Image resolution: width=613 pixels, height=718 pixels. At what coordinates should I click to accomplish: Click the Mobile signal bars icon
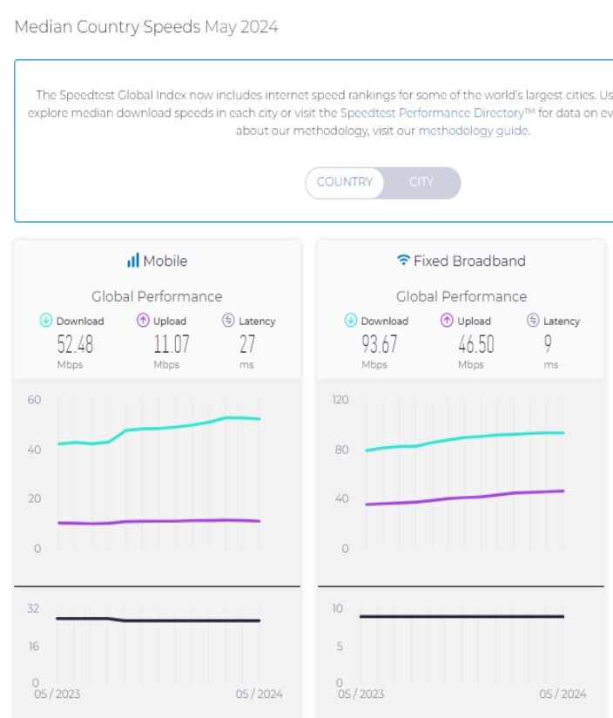[x=133, y=261]
